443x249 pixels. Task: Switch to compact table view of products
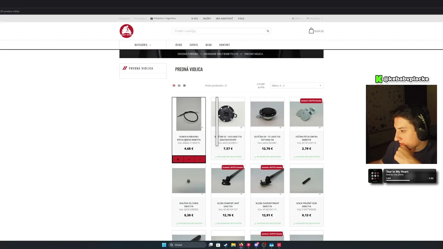tap(184, 85)
